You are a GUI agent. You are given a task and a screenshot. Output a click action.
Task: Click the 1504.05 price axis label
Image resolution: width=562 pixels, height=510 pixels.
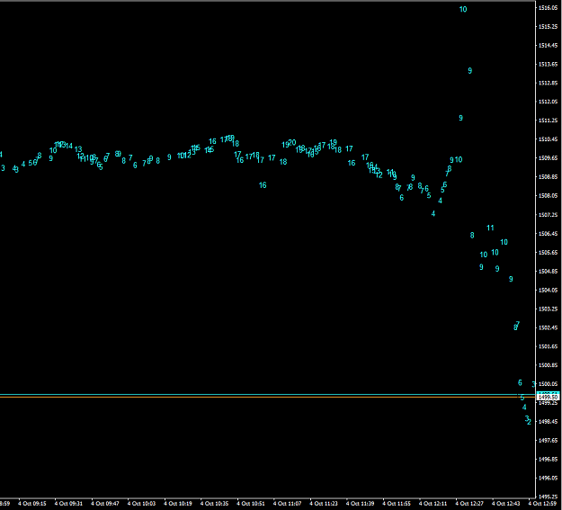click(548, 290)
